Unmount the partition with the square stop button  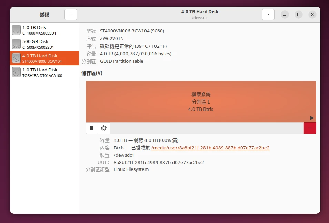click(92, 128)
